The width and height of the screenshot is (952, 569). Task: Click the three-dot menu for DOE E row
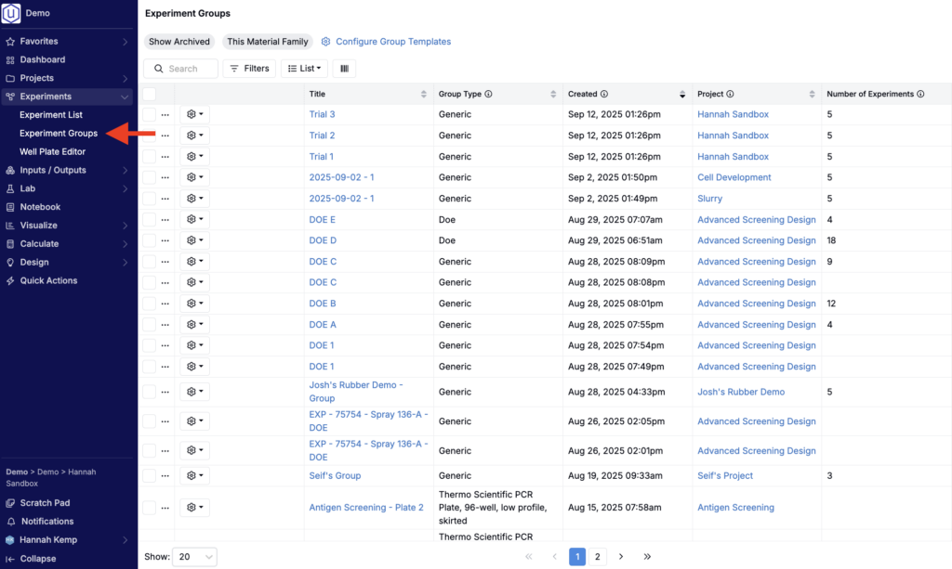coord(165,220)
